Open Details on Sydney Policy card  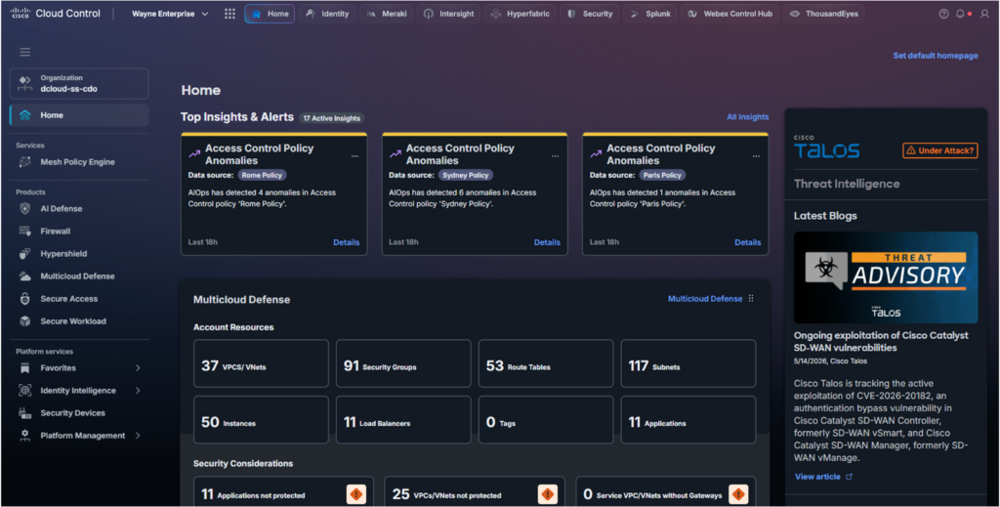click(x=547, y=242)
